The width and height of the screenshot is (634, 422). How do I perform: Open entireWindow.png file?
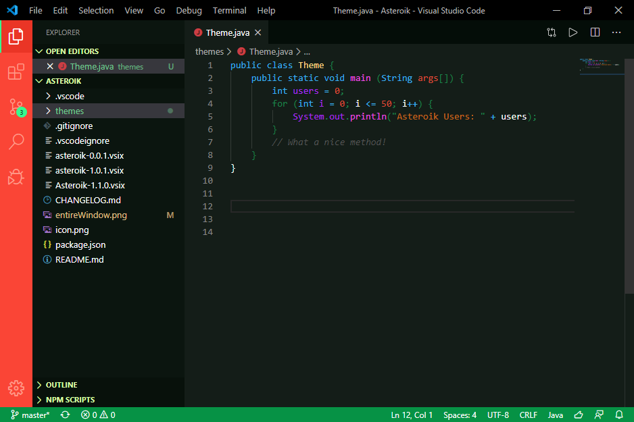point(108,215)
